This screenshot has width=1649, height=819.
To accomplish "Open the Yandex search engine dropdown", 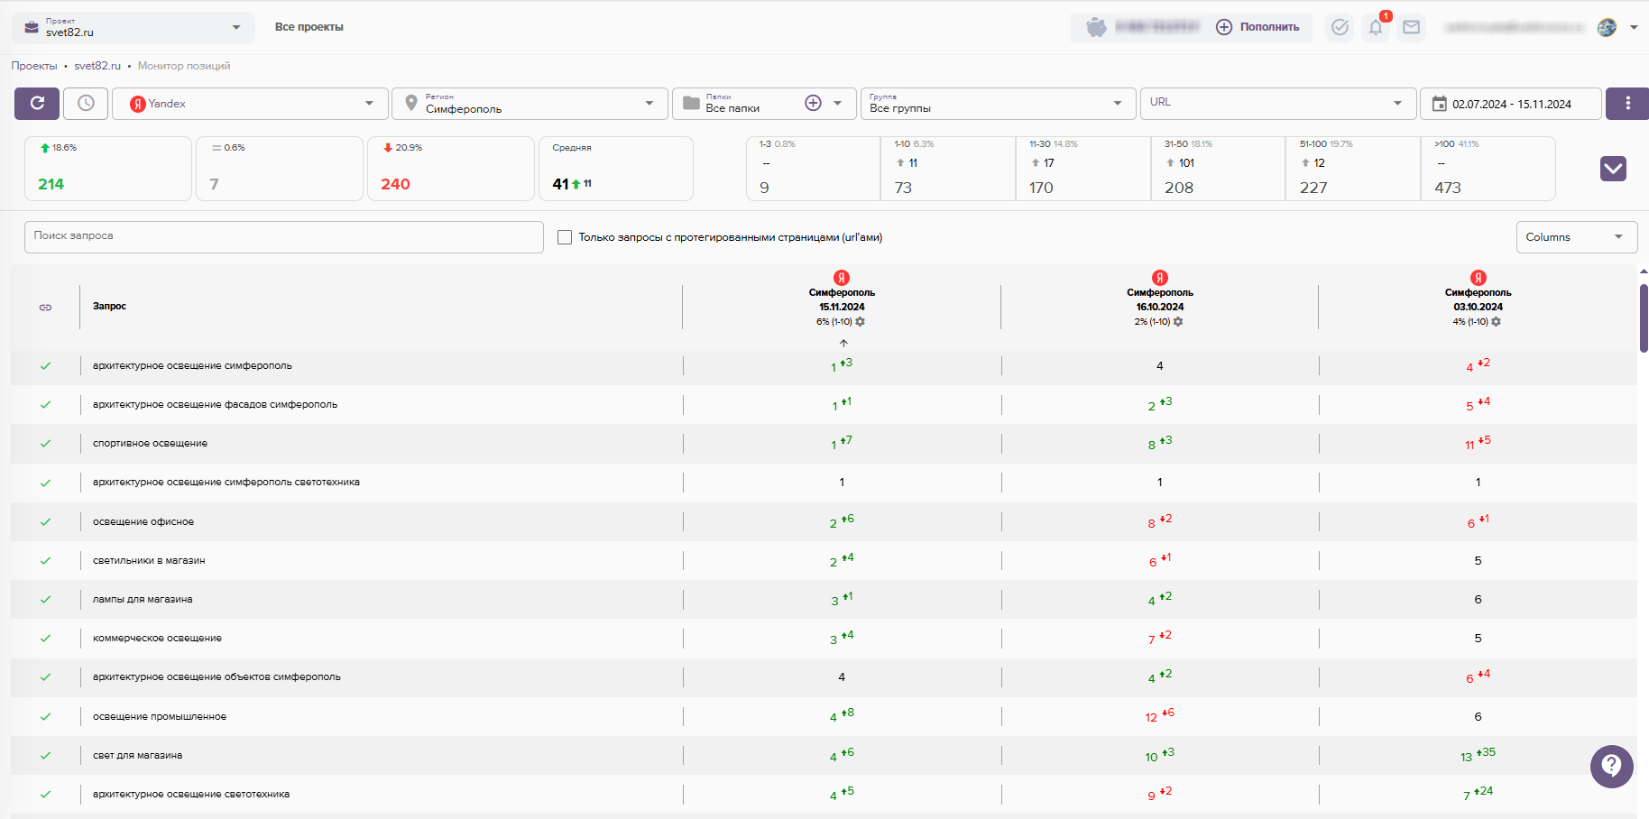I will (x=251, y=104).
